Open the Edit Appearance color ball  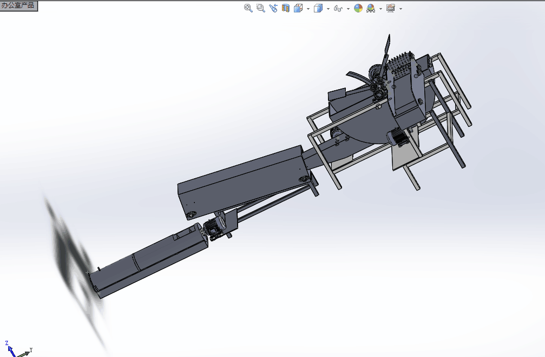click(x=358, y=8)
